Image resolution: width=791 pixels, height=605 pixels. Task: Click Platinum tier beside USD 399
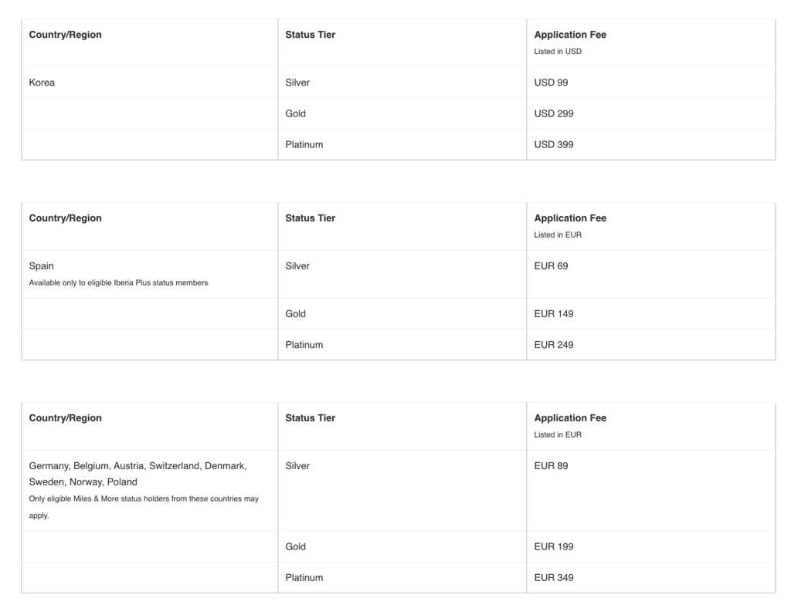point(304,144)
